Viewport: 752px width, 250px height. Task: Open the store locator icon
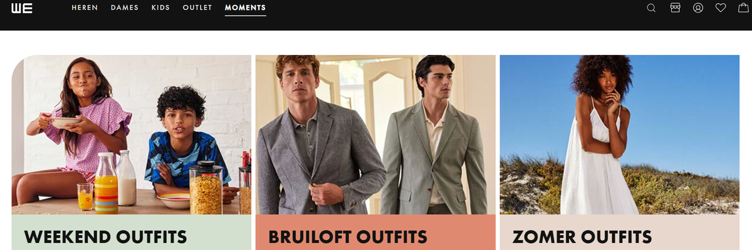pyautogui.click(x=675, y=7)
